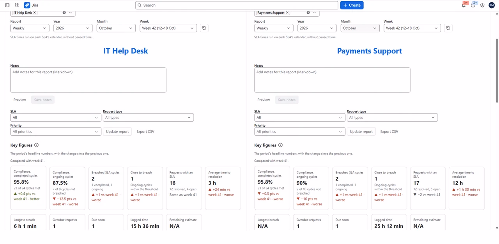Click Update report in Payments Support
This screenshot has height=244, width=499.
[361, 131]
